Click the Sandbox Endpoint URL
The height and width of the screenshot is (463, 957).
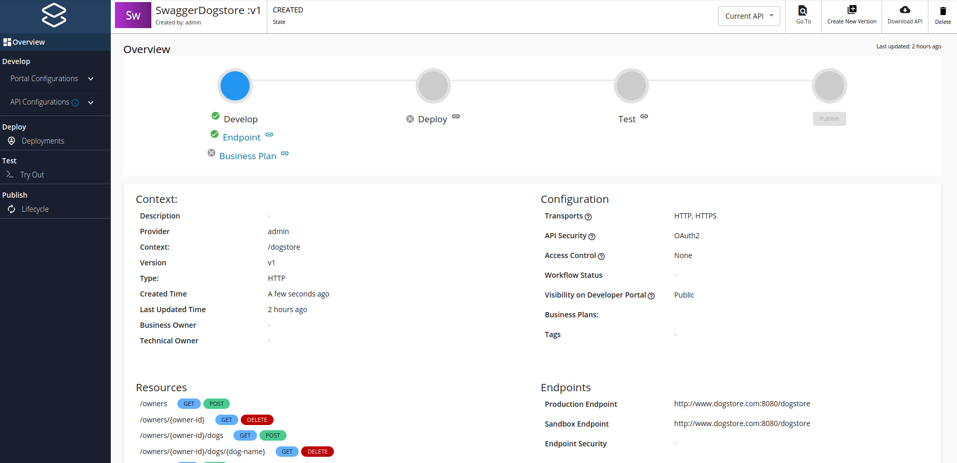click(742, 423)
